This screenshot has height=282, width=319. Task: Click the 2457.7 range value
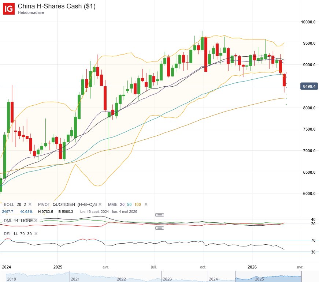pyautogui.click(x=8, y=211)
